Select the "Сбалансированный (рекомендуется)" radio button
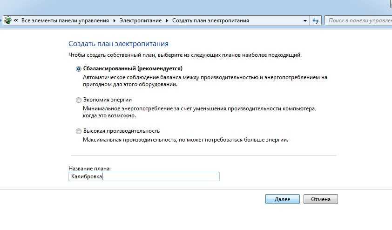The height and width of the screenshot is (230, 392). 78,68
